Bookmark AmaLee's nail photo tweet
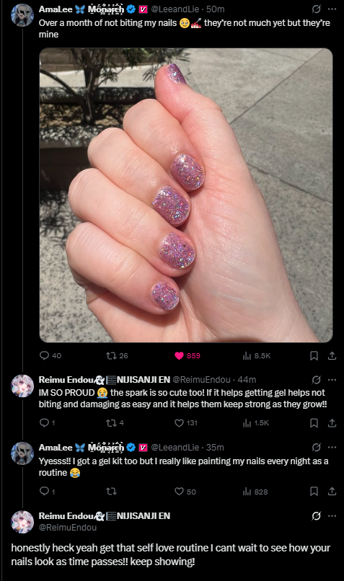 pos(314,355)
